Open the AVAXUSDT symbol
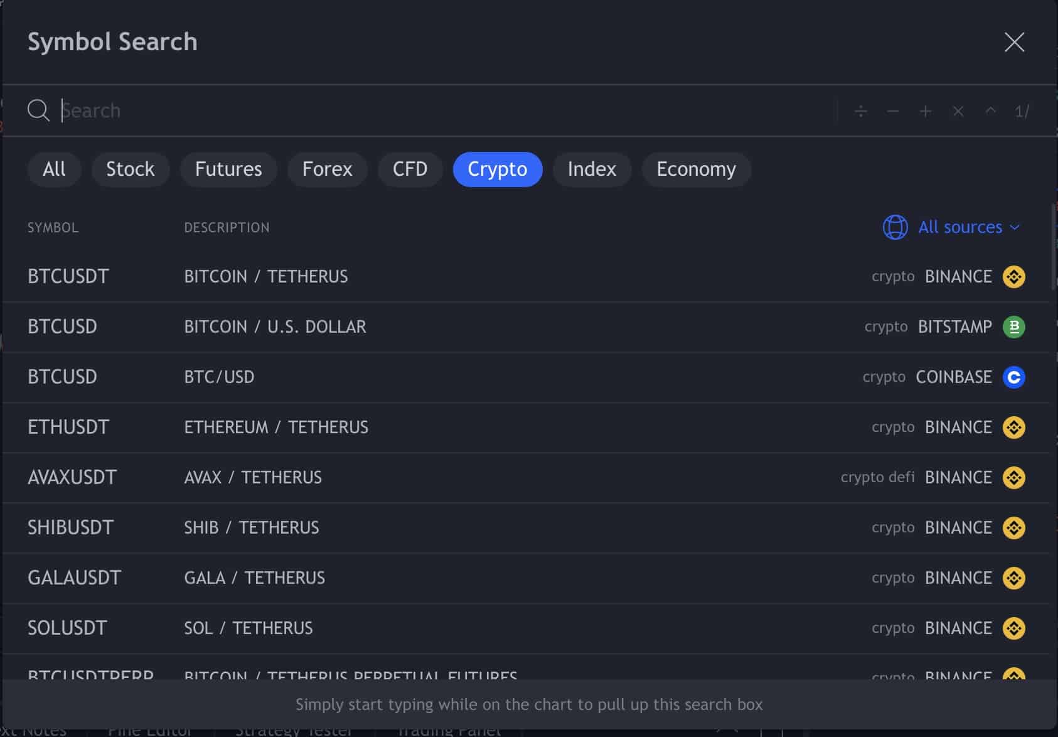Image resolution: width=1058 pixels, height=737 pixels. [x=526, y=478]
